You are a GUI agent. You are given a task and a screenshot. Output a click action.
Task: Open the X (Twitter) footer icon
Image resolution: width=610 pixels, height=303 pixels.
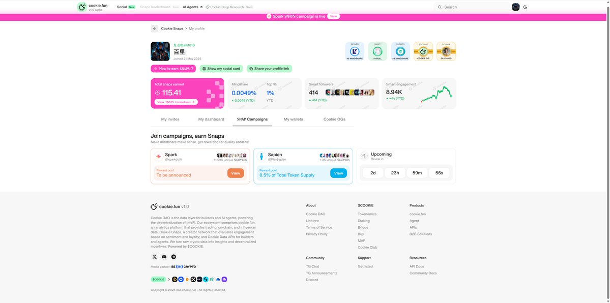[155, 257]
